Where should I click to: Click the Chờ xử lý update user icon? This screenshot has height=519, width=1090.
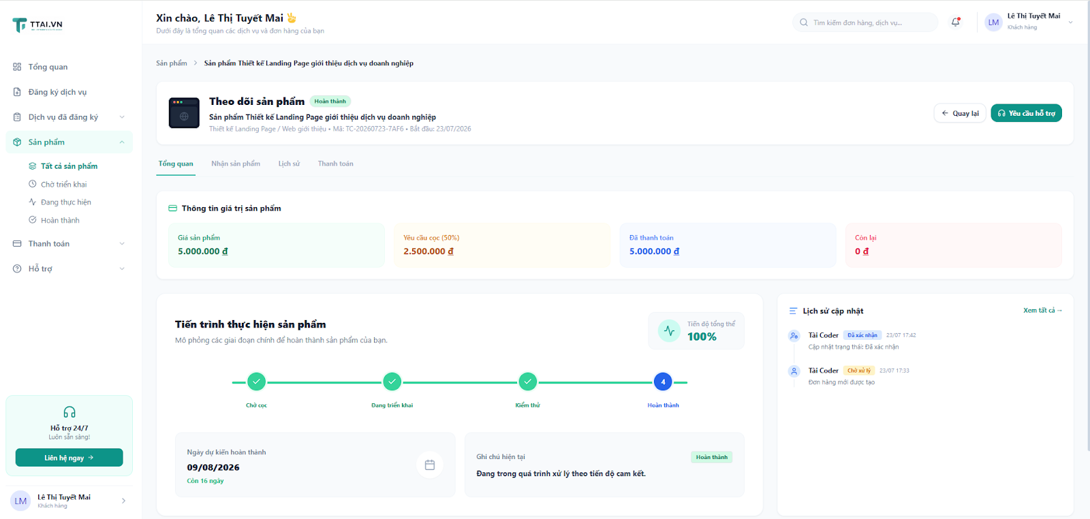(794, 371)
